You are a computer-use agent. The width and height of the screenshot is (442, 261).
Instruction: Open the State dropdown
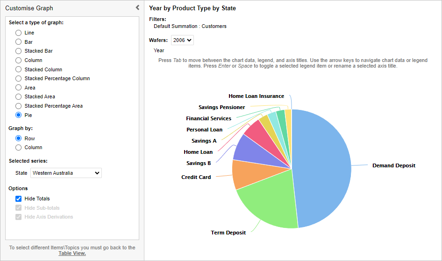coord(66,173)
